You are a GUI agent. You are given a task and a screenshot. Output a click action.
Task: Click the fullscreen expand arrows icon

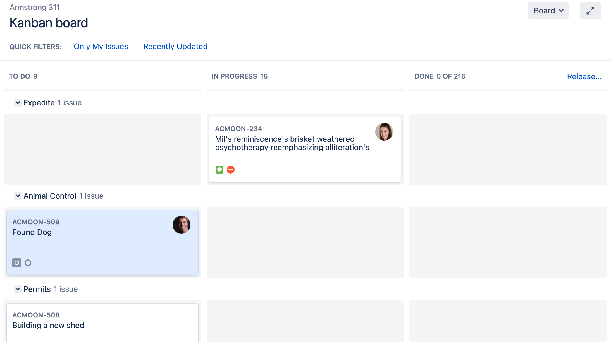[x=590, y=11]
